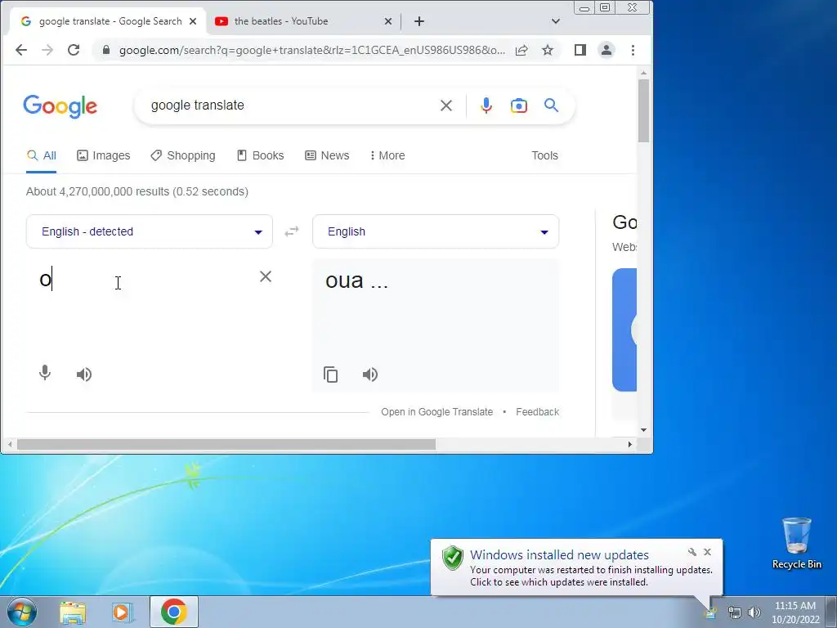This screenshot has width=837, height=628.
Task: Clear the source translation text
Action: coord(266,276)
